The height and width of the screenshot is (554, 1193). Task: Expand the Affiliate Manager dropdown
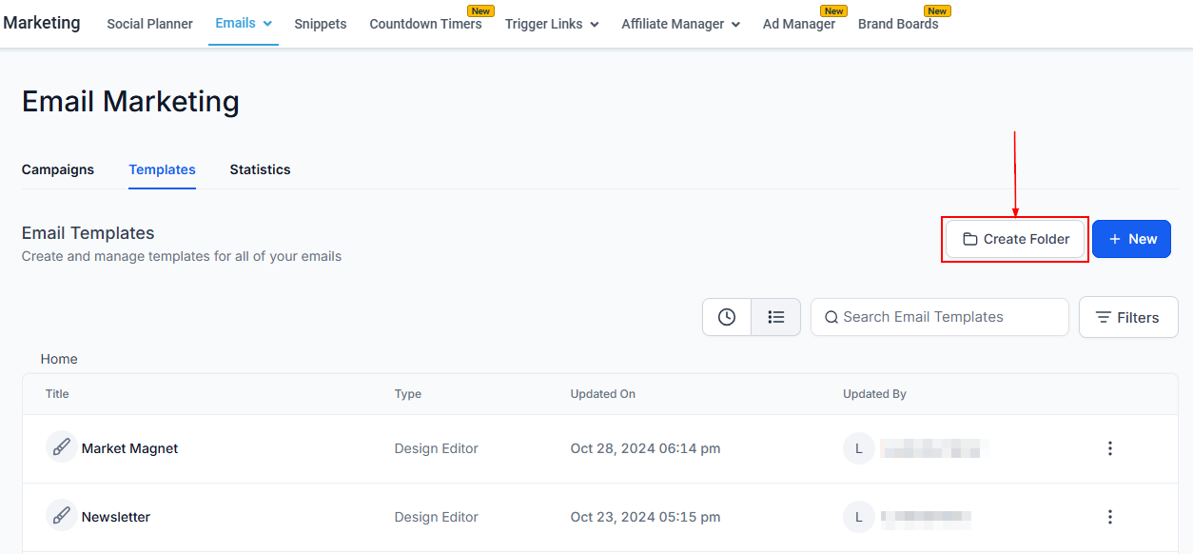[680, 24]
